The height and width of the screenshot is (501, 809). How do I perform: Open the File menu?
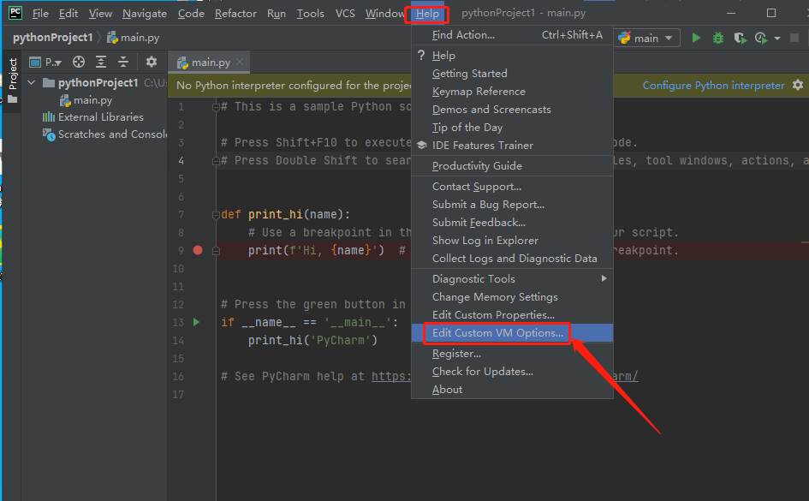pyautogui.click(x=40, y=14)
